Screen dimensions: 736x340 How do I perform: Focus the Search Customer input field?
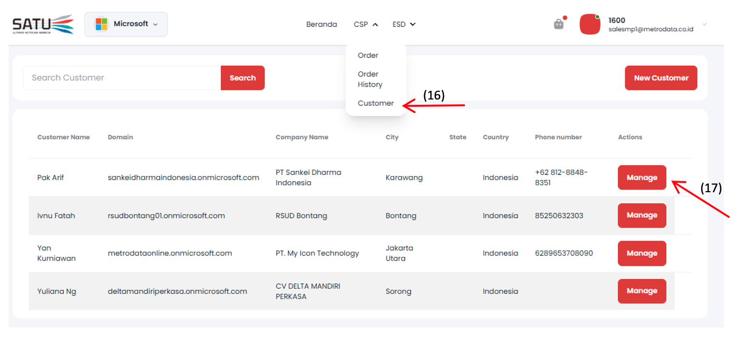[122, 78]
